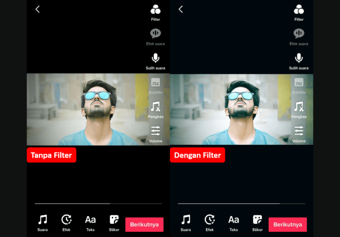This screenshot has height=237, width=340.
Task: Tap Pangkas trim icon on right screen
Action: coord(299,110)
